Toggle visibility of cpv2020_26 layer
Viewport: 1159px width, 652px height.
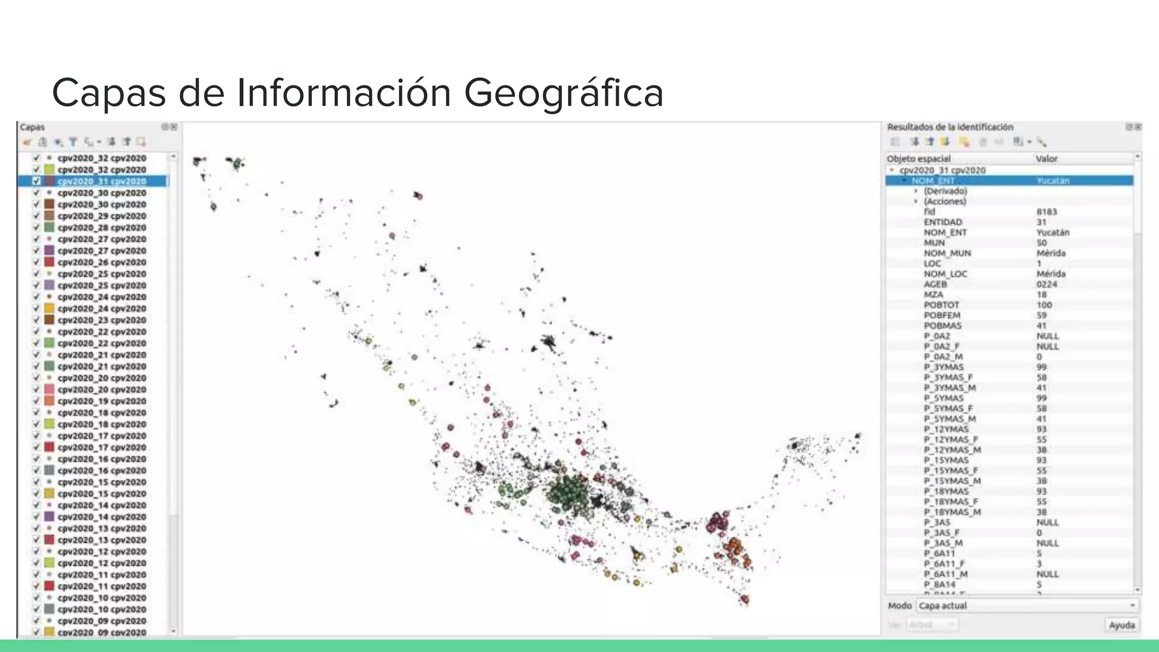tap(37, 262)
